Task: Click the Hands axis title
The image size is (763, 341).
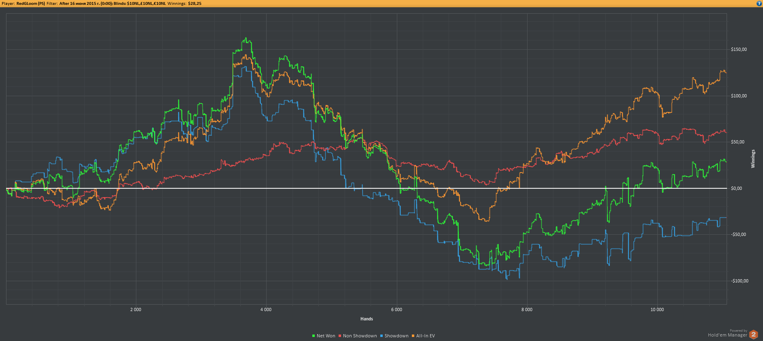Action: [367, 319]
